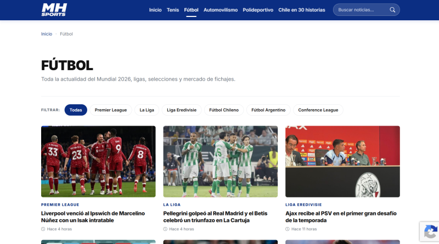Open the Liverpool venció al Ipswich headline
The height and width of the screenshot is (244, 439).
[x=93, y=217]
